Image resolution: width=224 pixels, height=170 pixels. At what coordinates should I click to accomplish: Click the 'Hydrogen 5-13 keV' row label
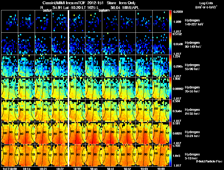tap(192, 156)
